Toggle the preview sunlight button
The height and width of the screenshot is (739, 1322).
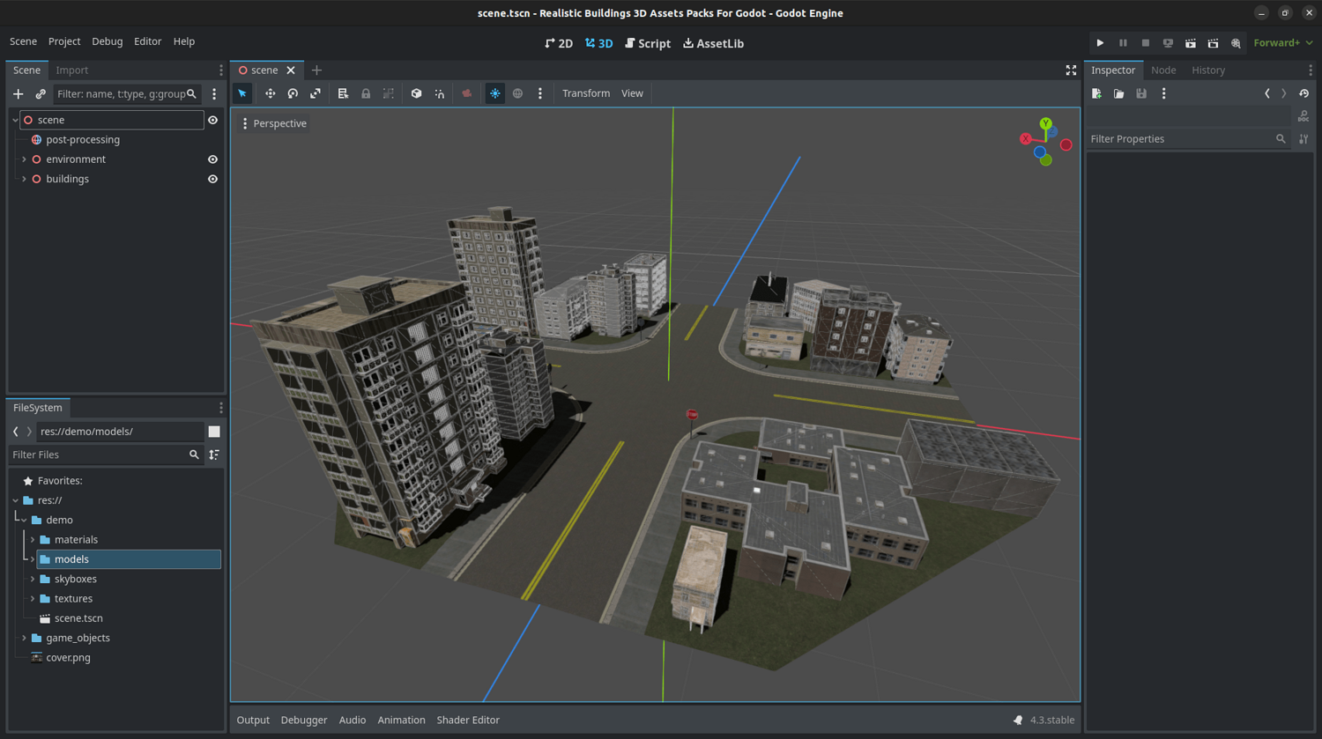click(495, 93)
